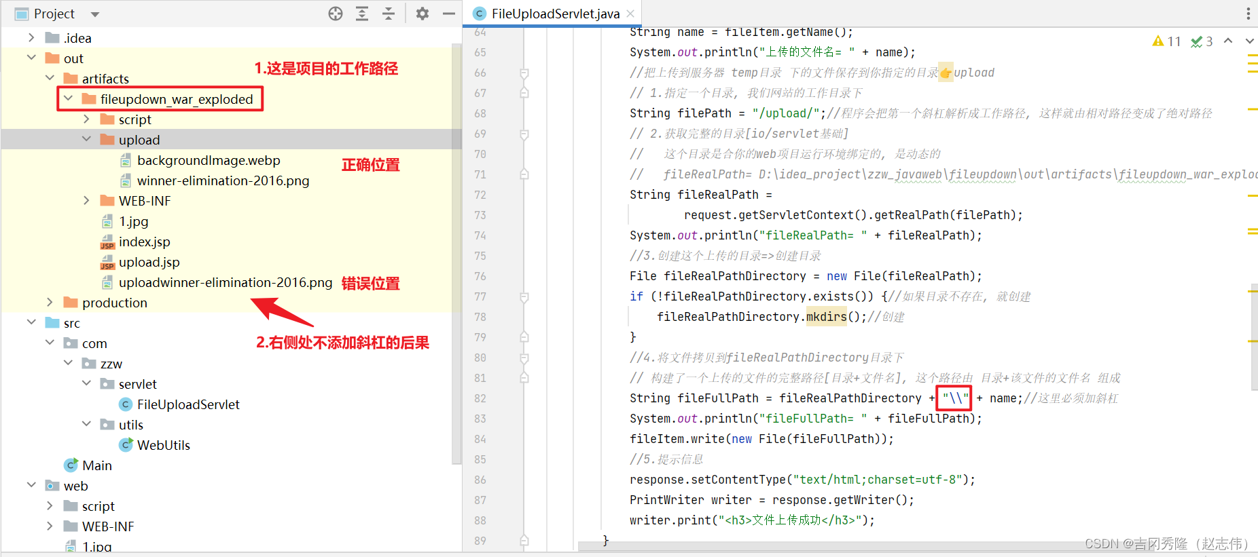Image resolution: width=1258 pixels, height=557 pixels.
Task: Expand the WEB-INF folder under web
Action: click(50, 526)
